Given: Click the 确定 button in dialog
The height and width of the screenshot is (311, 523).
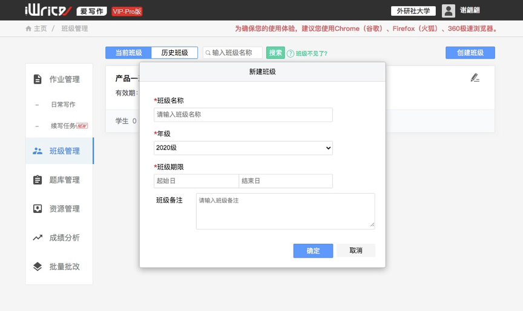Looking at the screenshot, I should 313,250.
